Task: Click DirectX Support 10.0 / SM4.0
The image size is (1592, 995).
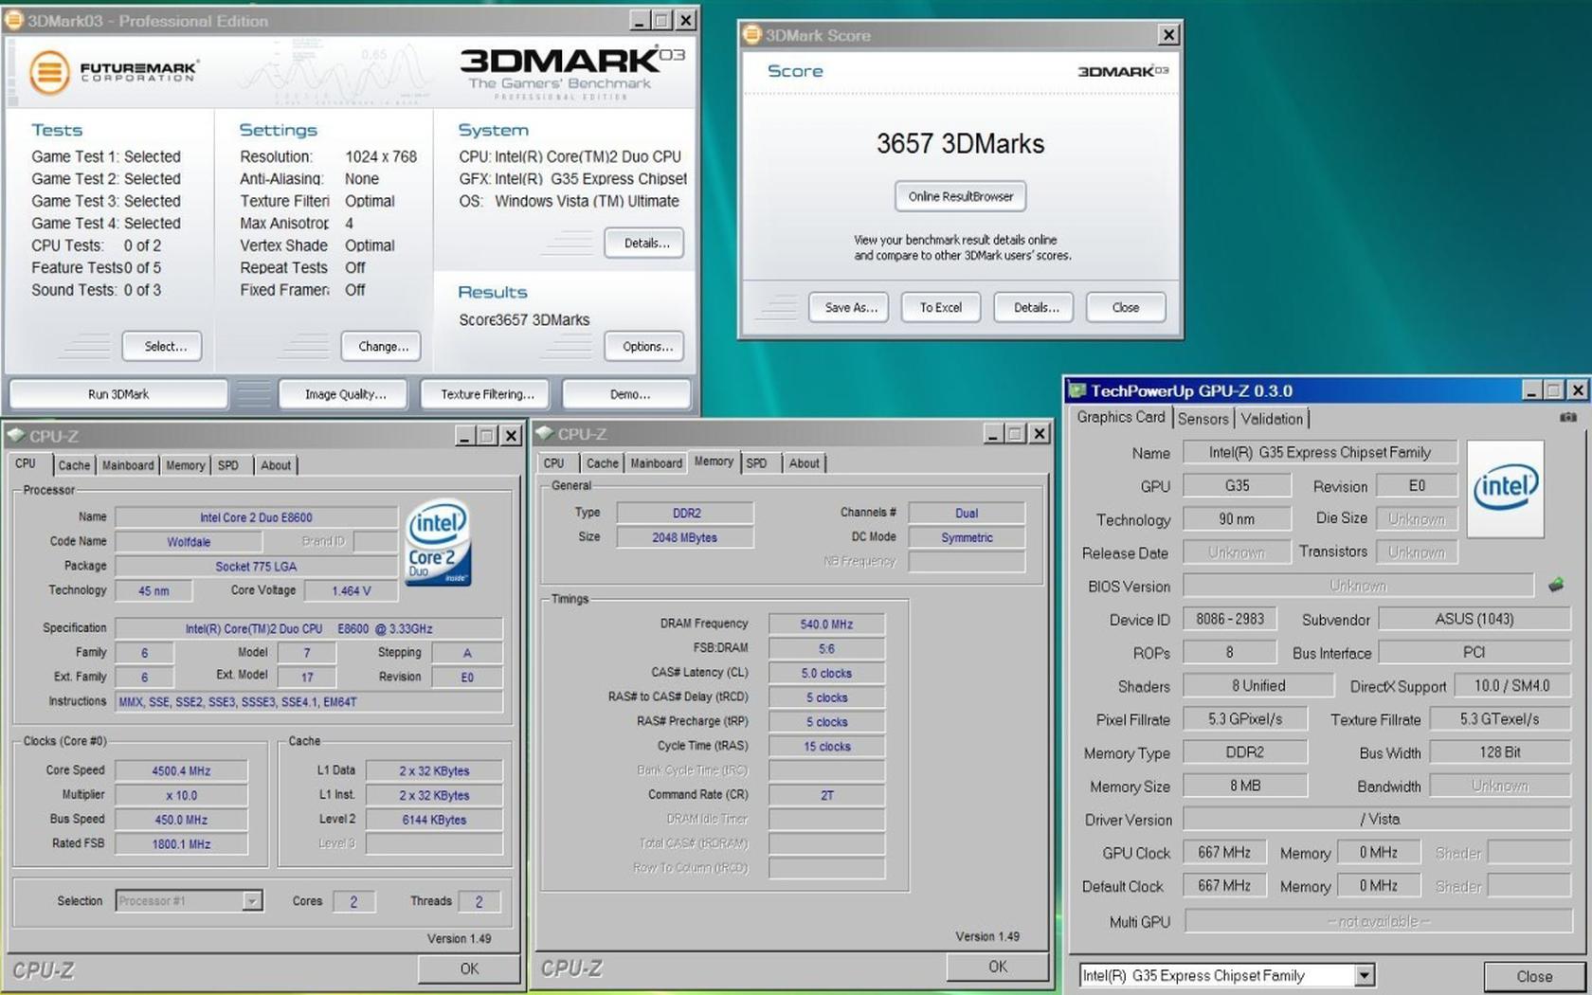Action: (1511, 685)
